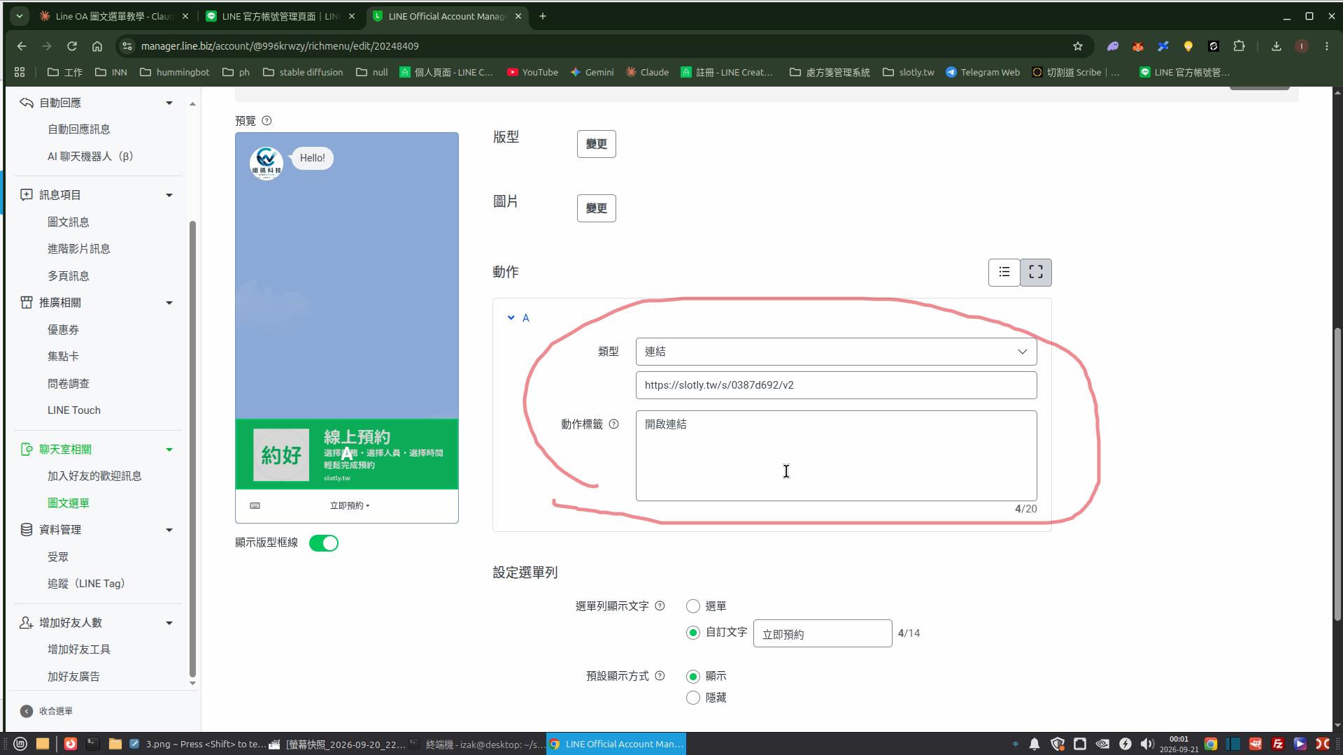This screenshot has height=755, width=1343.
Task: Go to 圖文訊息 sidebar item
Action: coord(69,222)
